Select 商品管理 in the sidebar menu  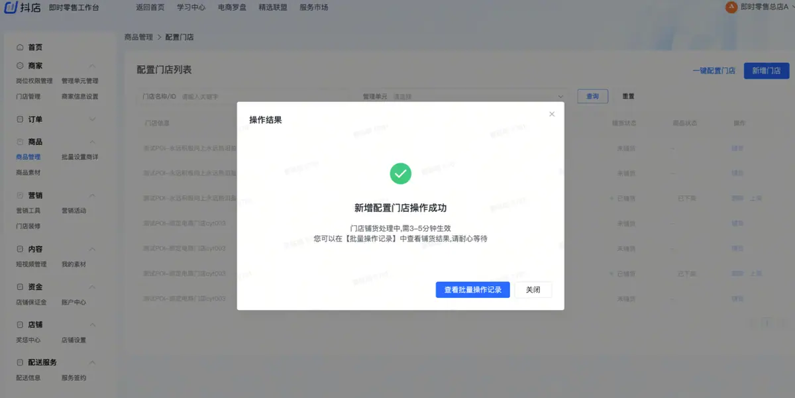[28, 157]
